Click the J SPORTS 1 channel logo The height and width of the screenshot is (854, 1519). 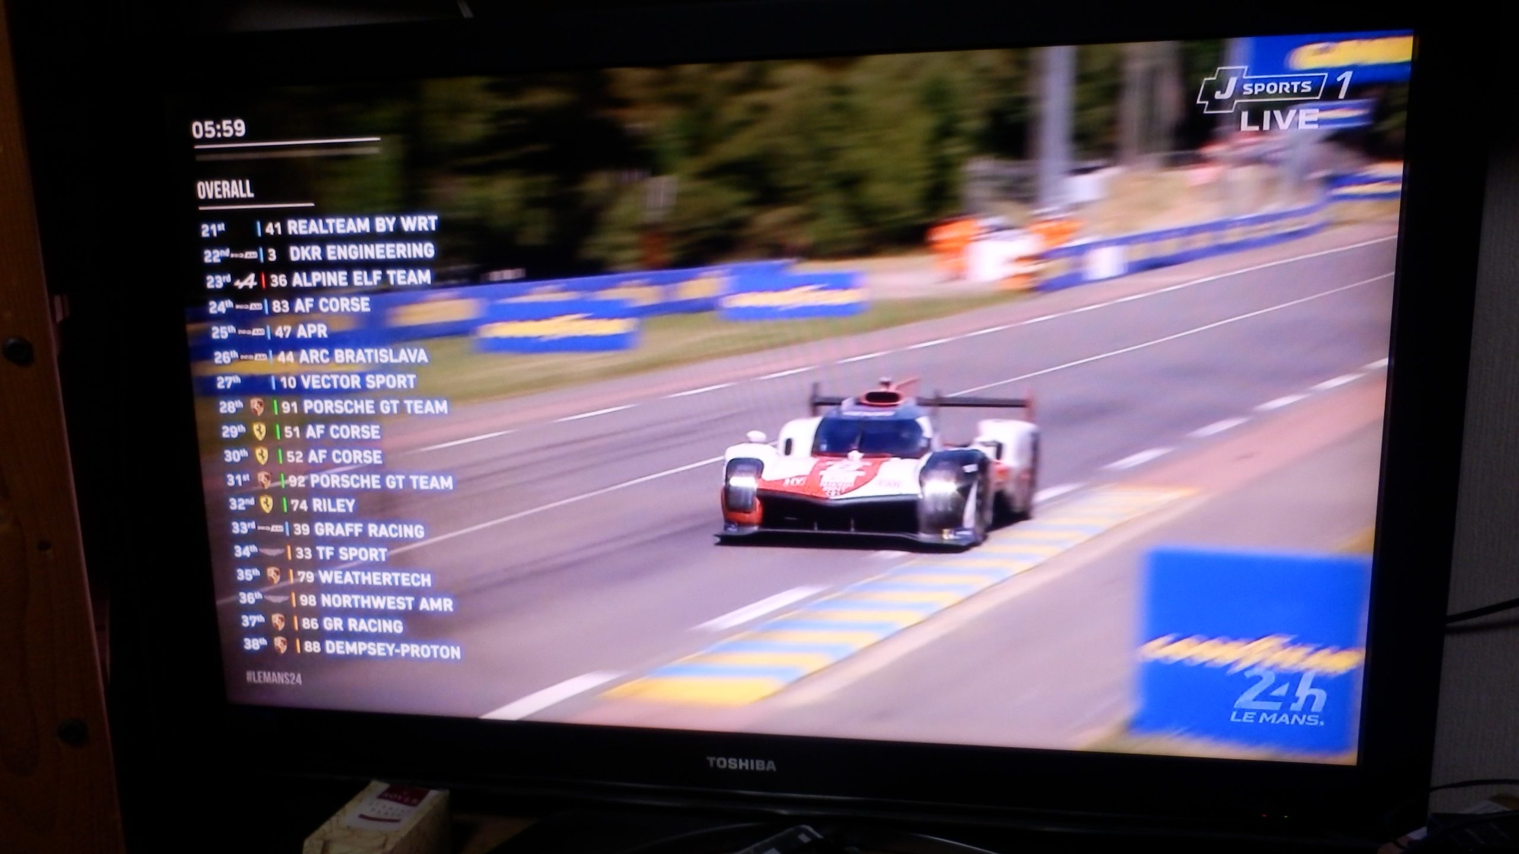(x=1273, y=90)
